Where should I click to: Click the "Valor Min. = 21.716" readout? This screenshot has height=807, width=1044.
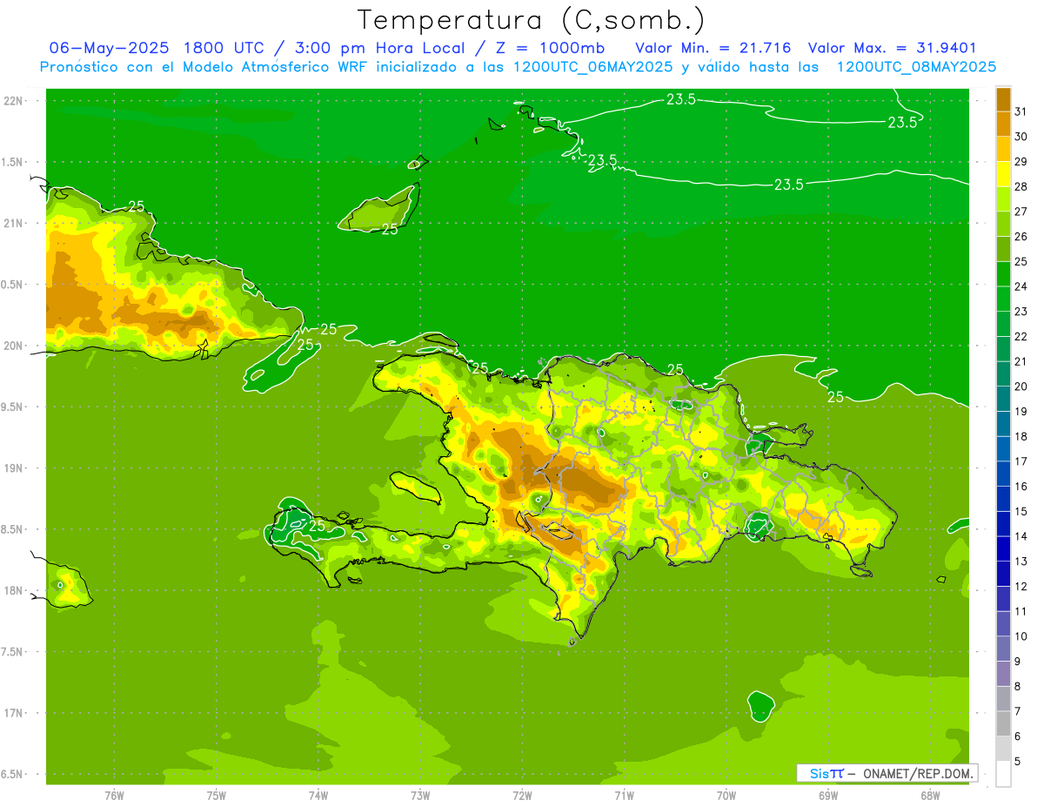(x=713, y=47)
